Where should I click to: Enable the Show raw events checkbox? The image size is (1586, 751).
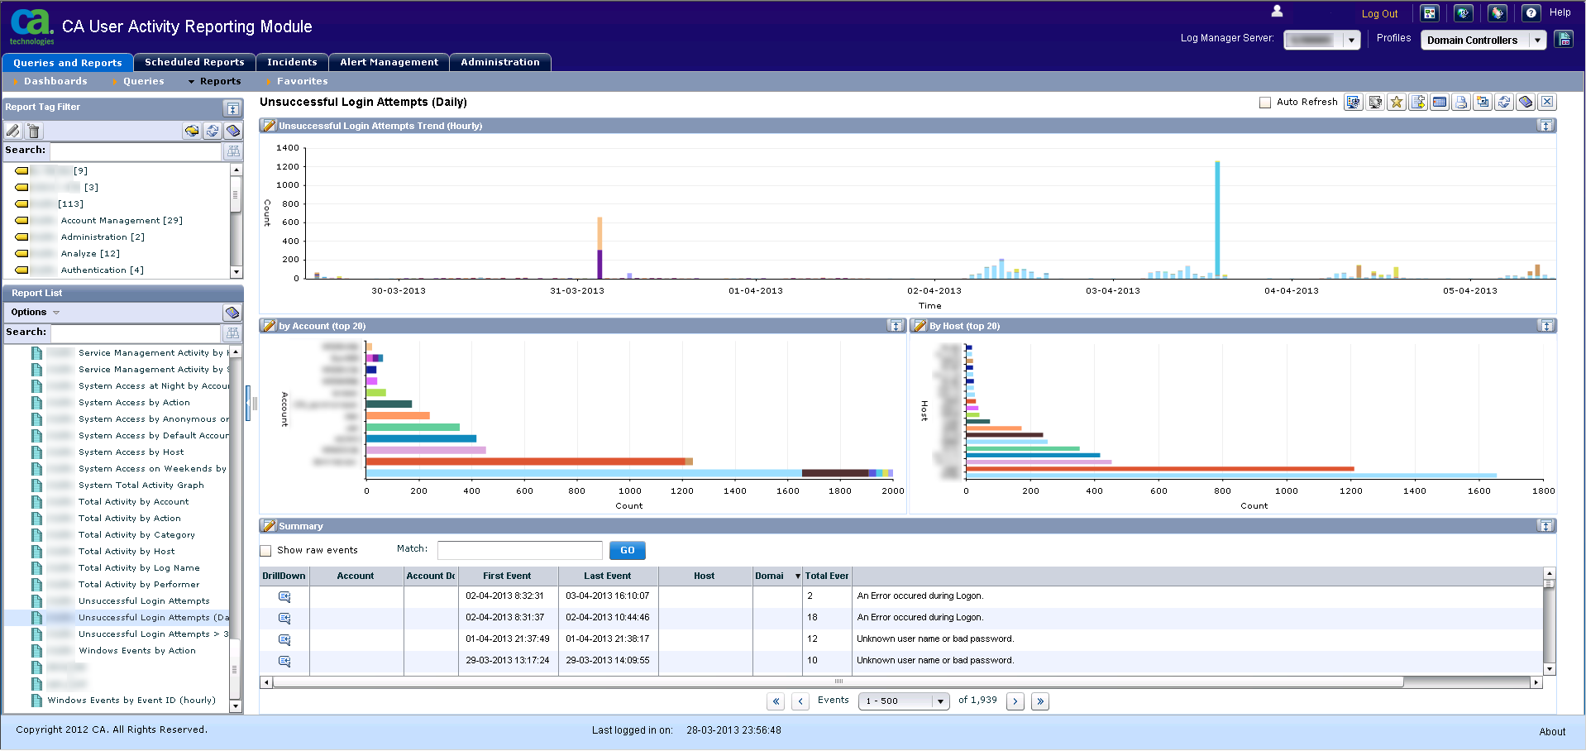(265, 551)
